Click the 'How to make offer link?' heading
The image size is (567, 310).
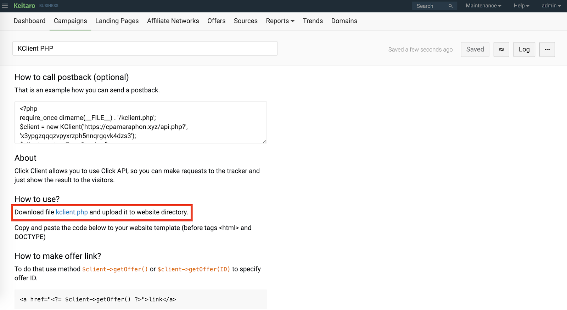[x=58, y=256]
